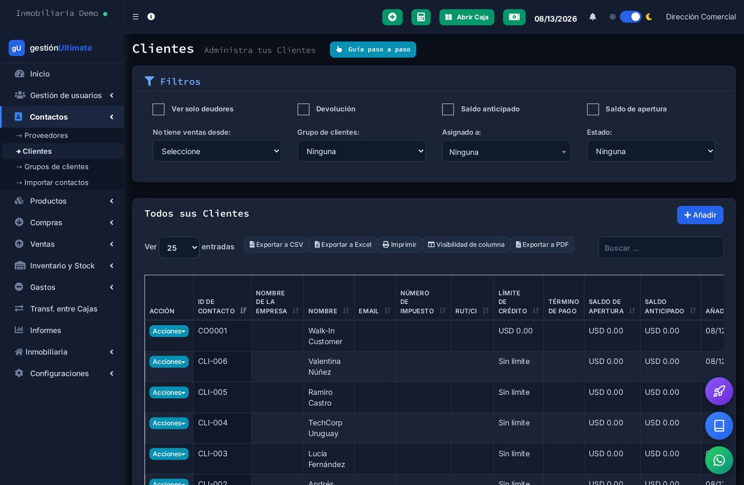Open the Estado dropdown

click(651, 151)
